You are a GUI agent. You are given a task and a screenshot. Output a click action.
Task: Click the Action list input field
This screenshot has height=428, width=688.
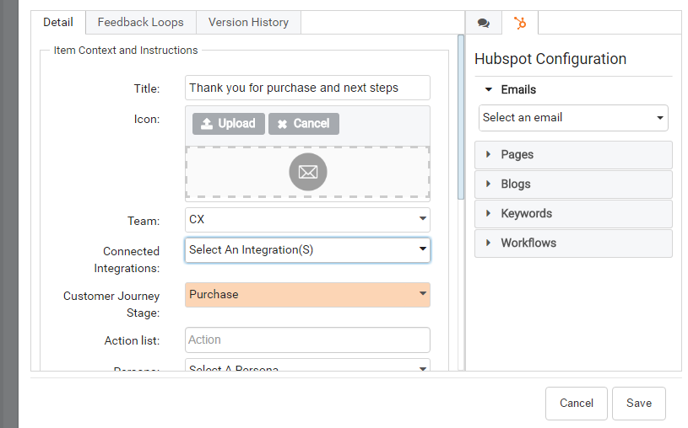pos(307,340)
